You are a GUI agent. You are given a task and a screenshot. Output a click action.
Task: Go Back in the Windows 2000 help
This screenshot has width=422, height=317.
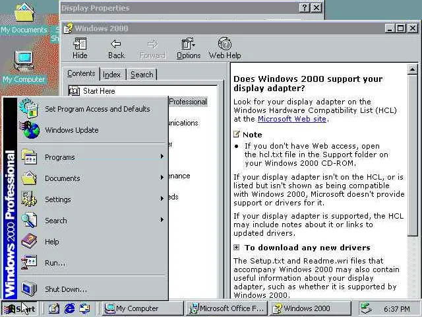tap(116, 48)
